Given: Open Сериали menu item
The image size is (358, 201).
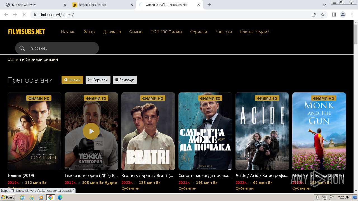Looking at the screenshot, I should 199,32.
